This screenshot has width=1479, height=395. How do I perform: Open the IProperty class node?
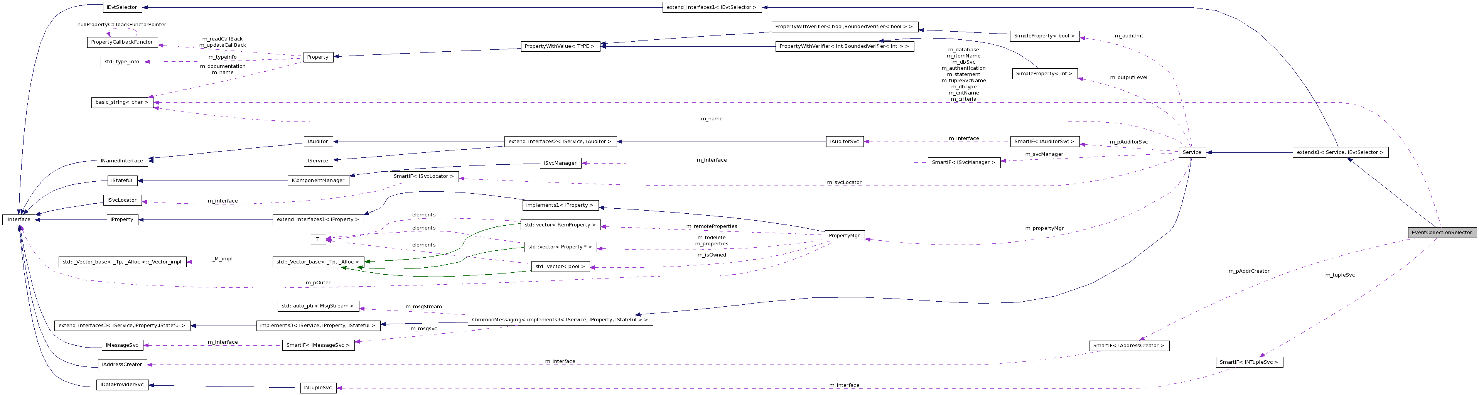tap(122, 219)
